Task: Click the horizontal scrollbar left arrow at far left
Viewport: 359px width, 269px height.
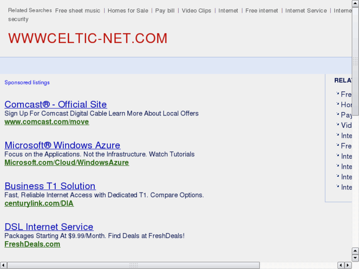Action: click(x=3, y=266)
